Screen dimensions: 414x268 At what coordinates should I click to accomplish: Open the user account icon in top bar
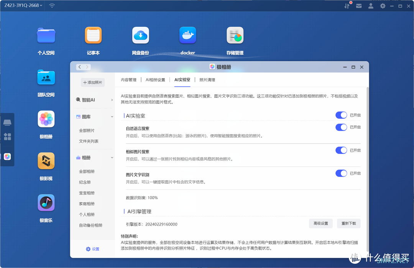[x=371, y=6]
